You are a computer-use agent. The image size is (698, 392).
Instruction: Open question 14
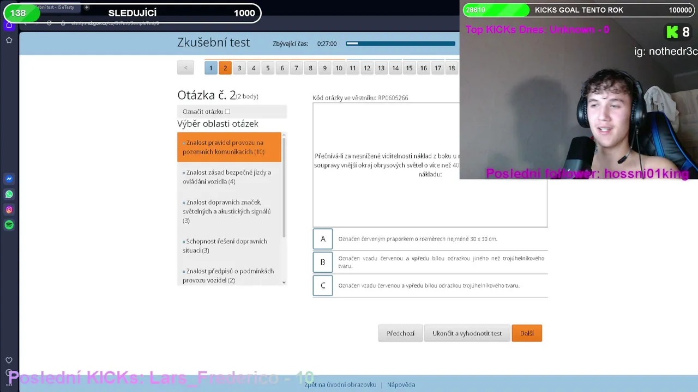(x=395, y=68)
